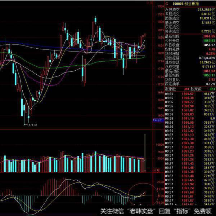Select the tick row priced 1860.90
216x216 pixels.
tap(190, 106)
